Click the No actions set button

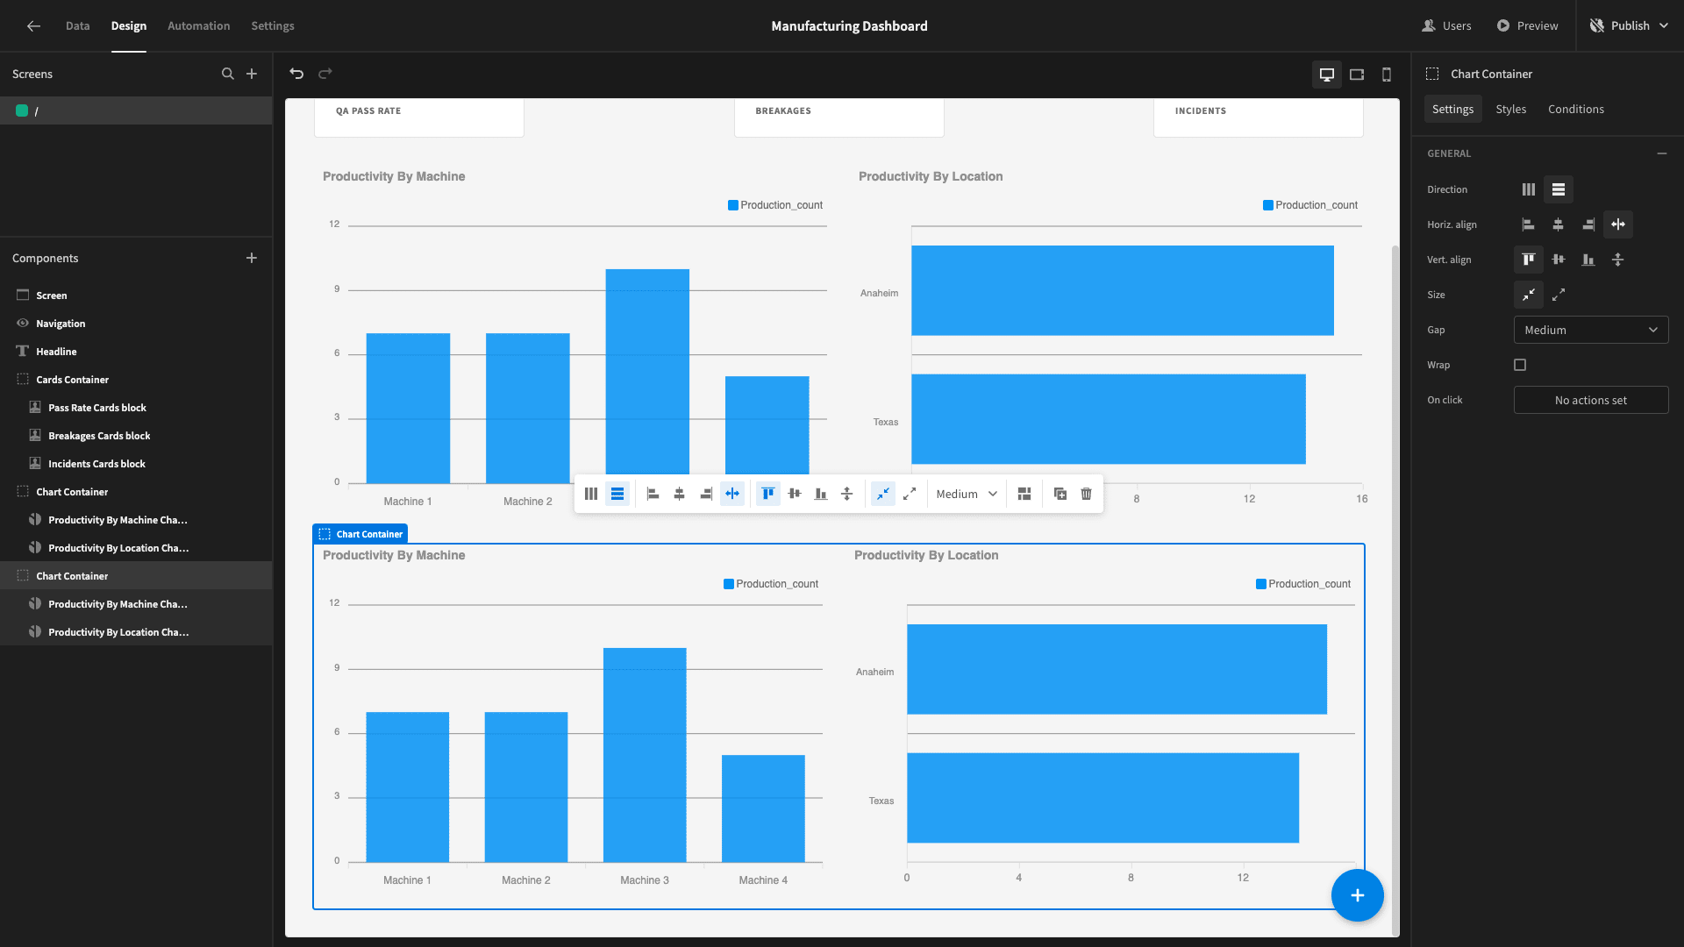(x=1591, y=400)
